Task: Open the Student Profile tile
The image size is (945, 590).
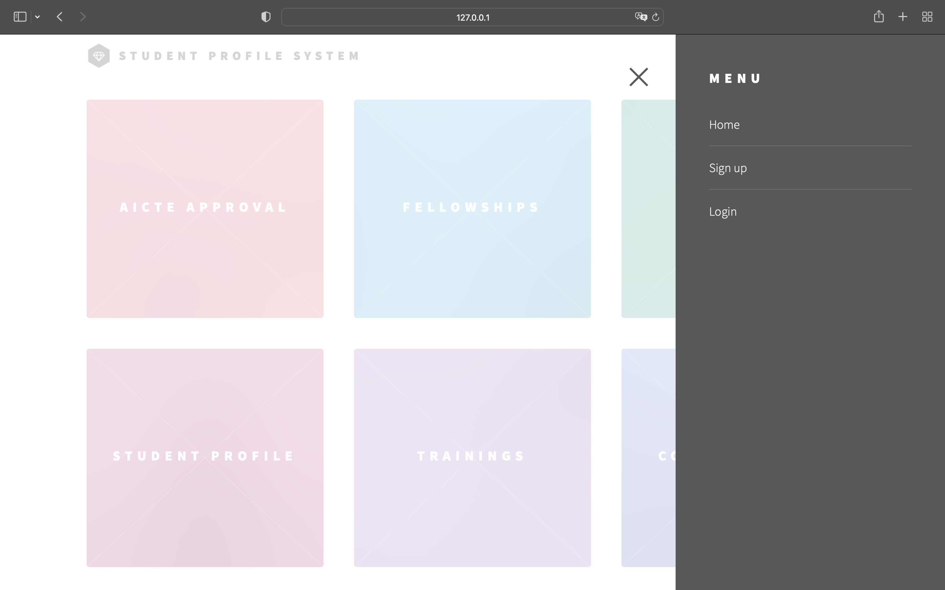Action: click(205, 457)
